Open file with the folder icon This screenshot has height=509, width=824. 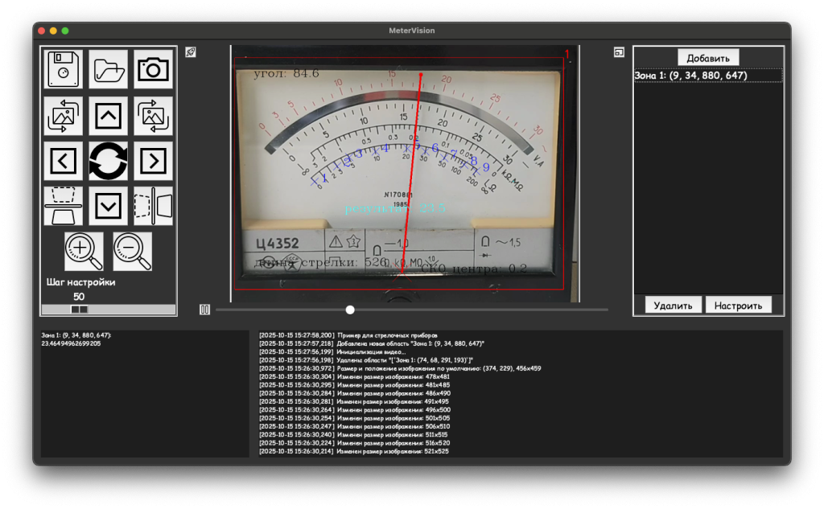108,70
